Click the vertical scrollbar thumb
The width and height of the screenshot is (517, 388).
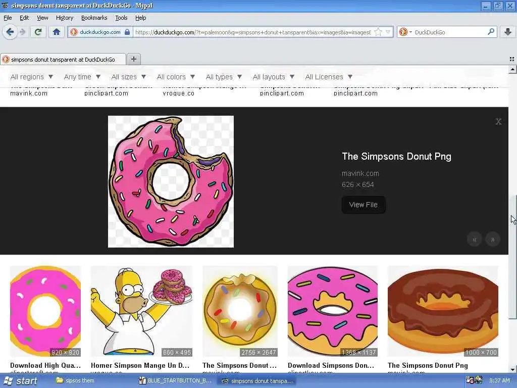[512, 257]
